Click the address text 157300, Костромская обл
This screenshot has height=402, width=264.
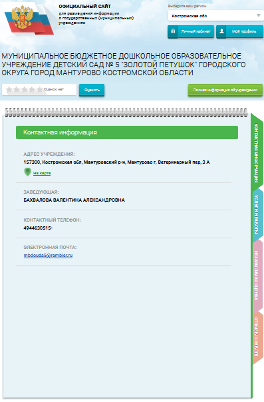tap(116, 162)
